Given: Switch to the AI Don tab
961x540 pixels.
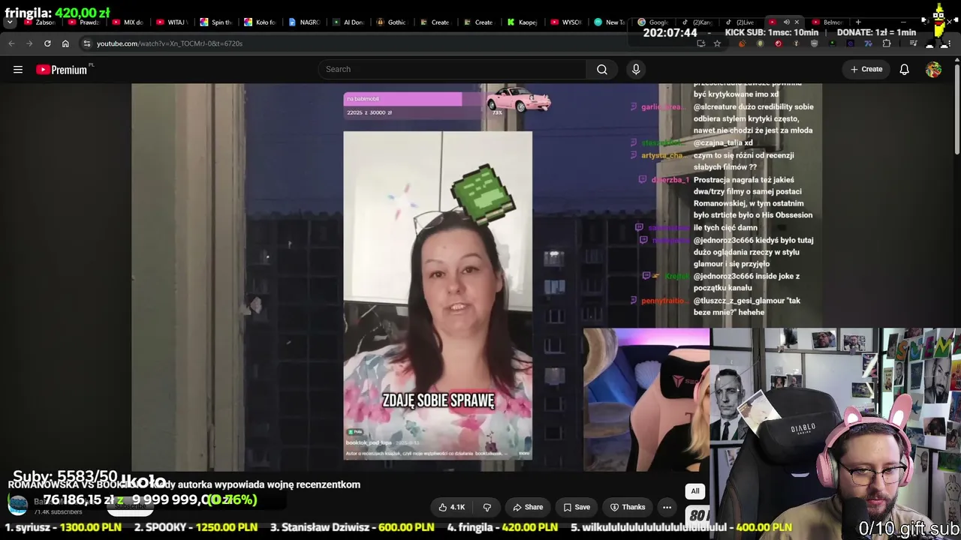Looking at the screenshot, I should (348, 22).
